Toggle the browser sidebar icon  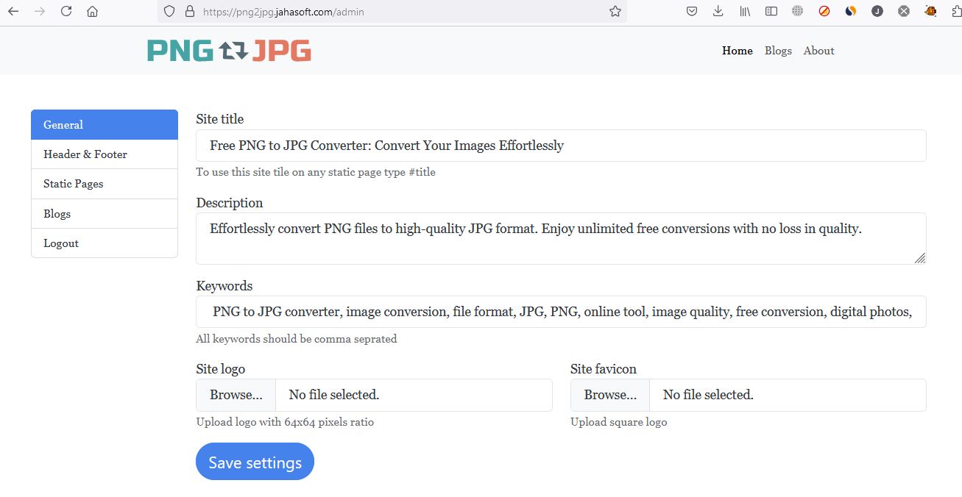[771, 11]
